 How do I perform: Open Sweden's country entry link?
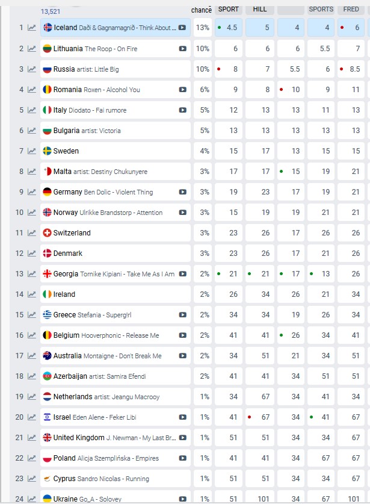pos(66,151)
